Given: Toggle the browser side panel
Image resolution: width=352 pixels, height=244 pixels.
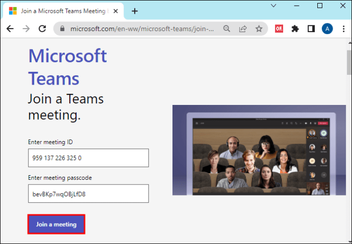Looking at the screenshot, I should tap(311, 29).
